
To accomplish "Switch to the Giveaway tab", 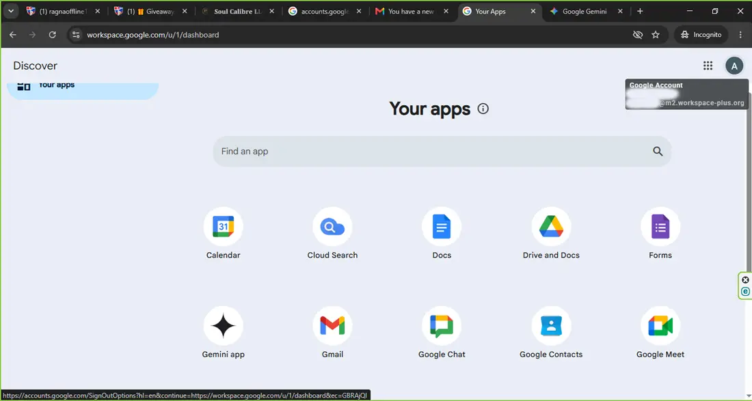I will (x=150, y=11).
